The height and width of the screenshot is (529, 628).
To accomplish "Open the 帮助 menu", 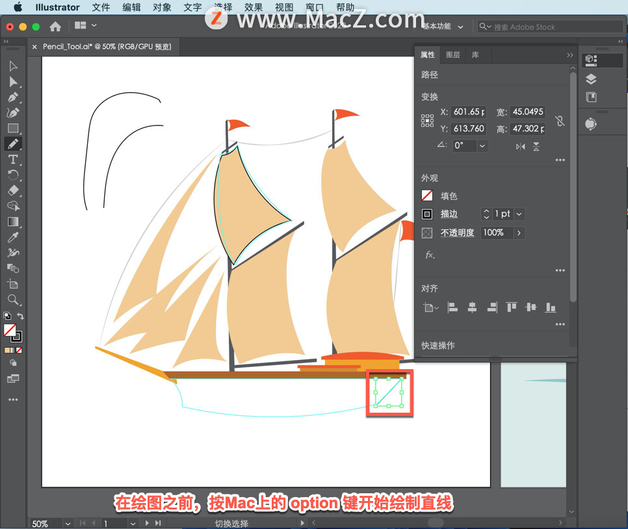I will [345, 7].
